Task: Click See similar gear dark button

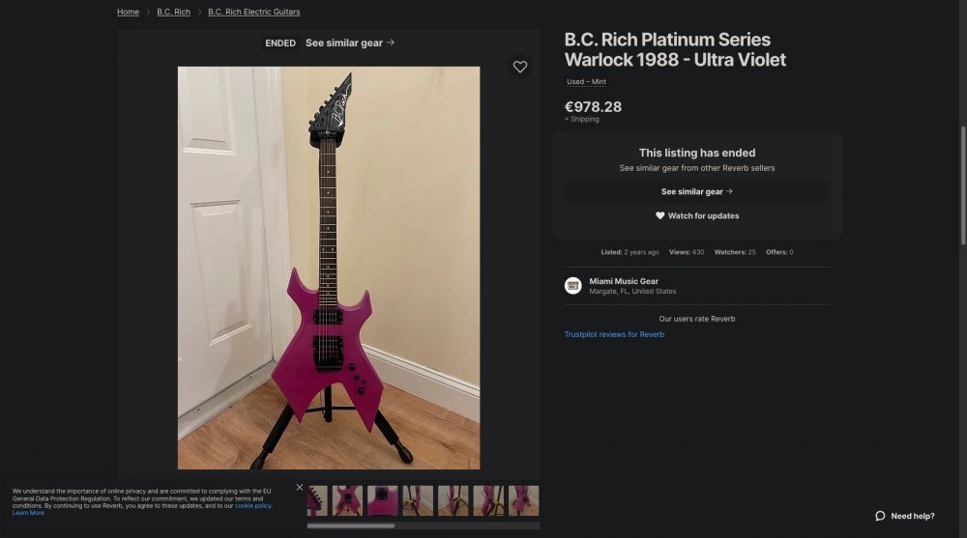Action: tap(697, 191)
